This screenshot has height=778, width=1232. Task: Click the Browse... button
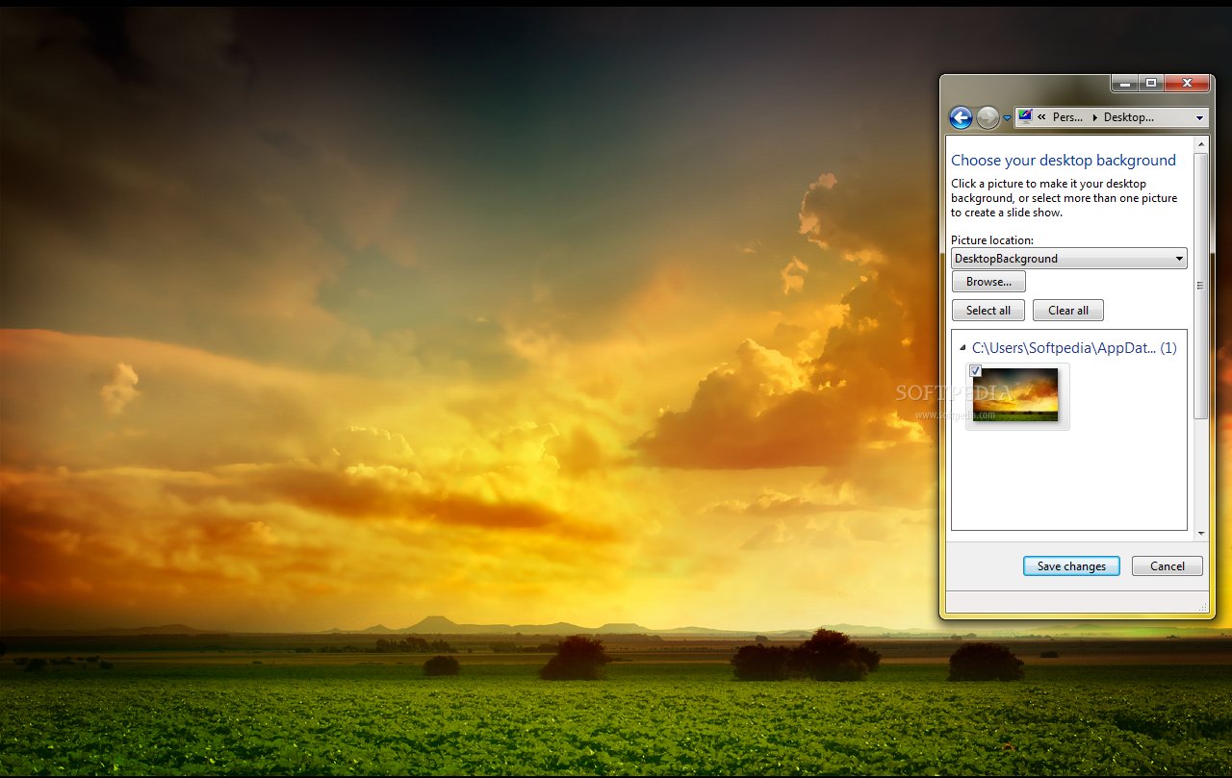click(x=988, y=282)
